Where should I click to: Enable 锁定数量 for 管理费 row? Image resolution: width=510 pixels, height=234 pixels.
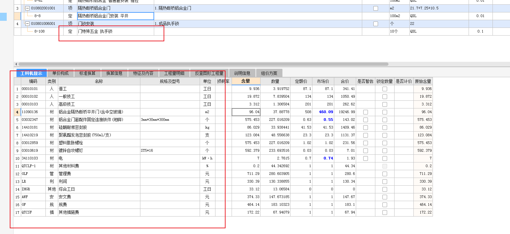pos(385,174)
